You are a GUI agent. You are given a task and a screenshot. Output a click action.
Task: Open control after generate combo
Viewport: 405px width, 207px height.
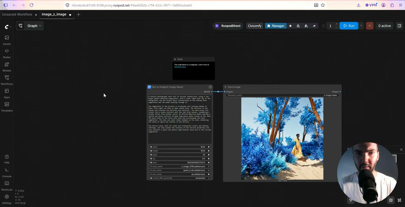point(180,178)
